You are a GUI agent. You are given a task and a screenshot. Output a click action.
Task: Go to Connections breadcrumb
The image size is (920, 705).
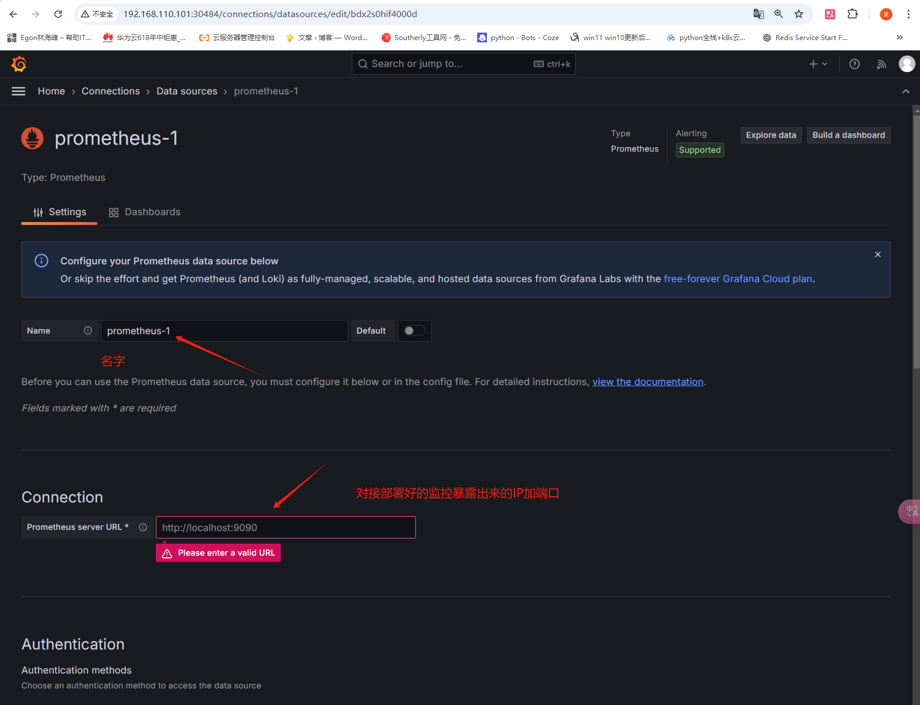tap(111, 92)
